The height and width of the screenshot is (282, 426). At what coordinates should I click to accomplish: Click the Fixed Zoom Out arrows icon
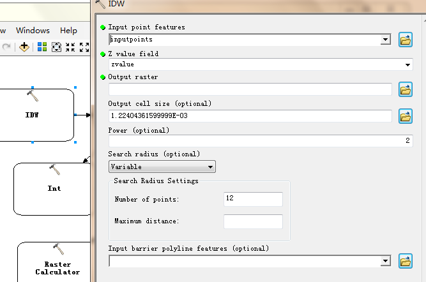[x=84, y=47]
